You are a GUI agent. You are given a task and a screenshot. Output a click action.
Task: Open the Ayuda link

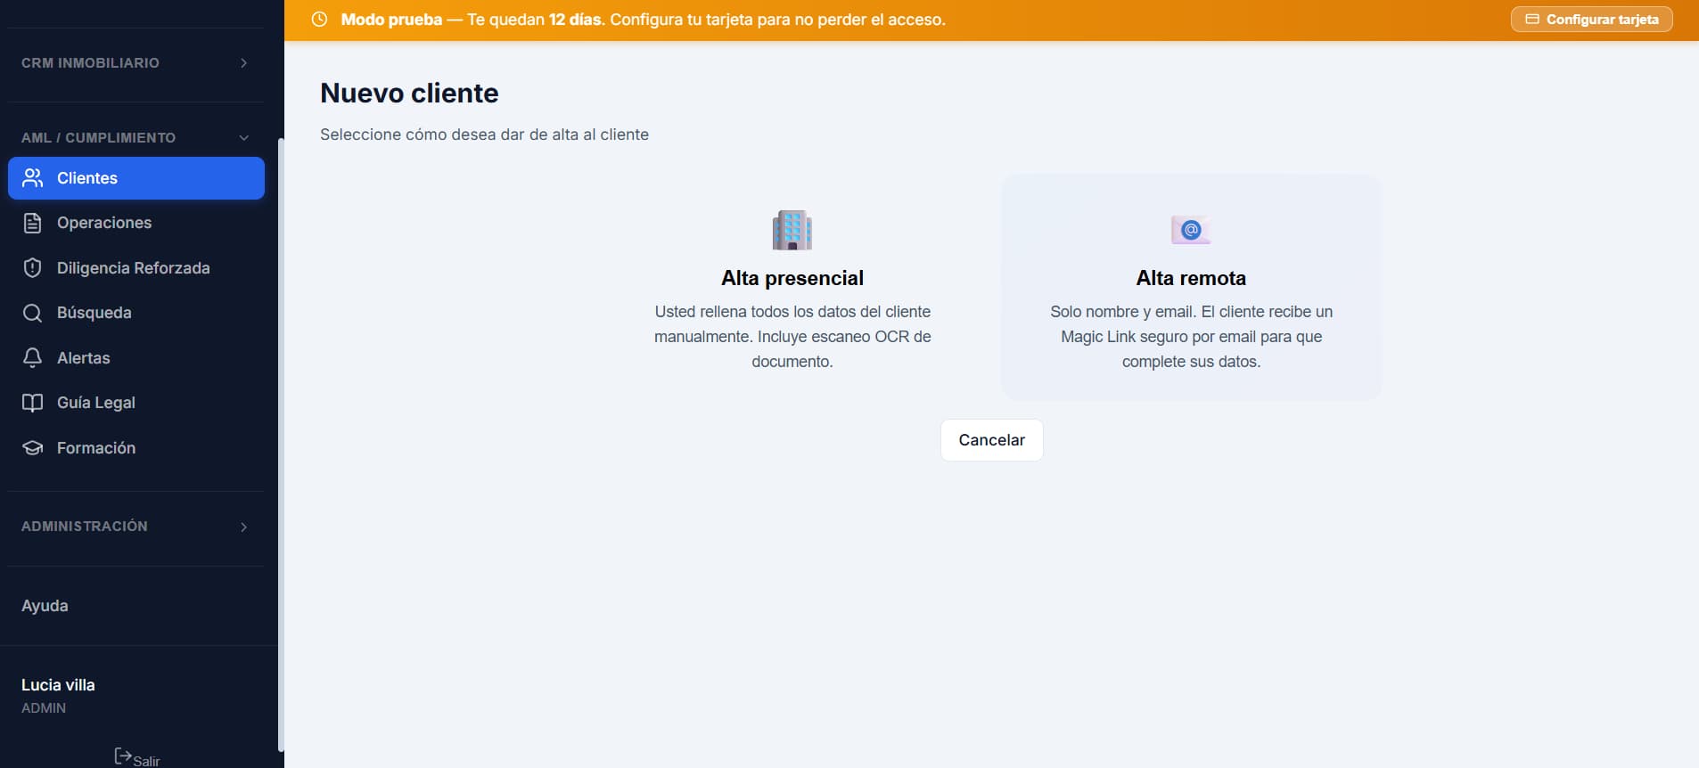(x=45, y=606)
